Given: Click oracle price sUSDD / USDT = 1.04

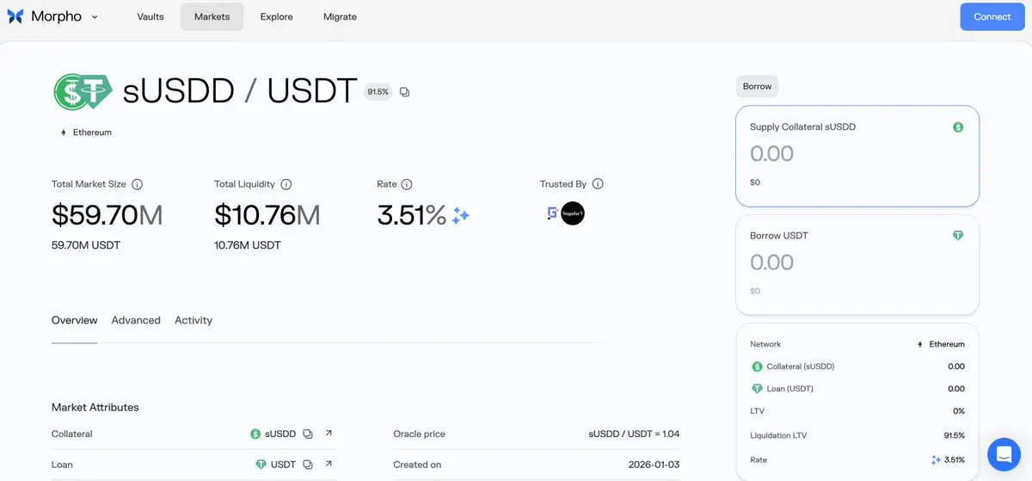Looking at the screenshot, I should (x=634, y=435).
